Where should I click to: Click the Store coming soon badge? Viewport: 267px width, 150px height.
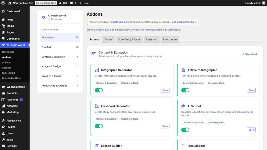pos(46,3)
